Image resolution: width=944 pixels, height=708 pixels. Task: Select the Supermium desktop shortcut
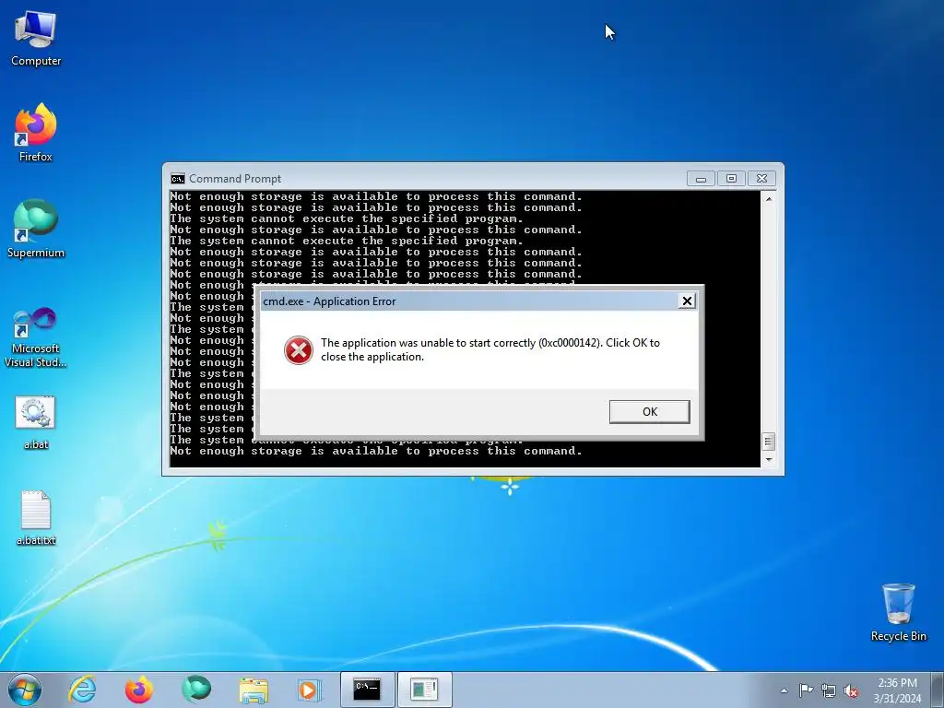[x=36, y=229]
